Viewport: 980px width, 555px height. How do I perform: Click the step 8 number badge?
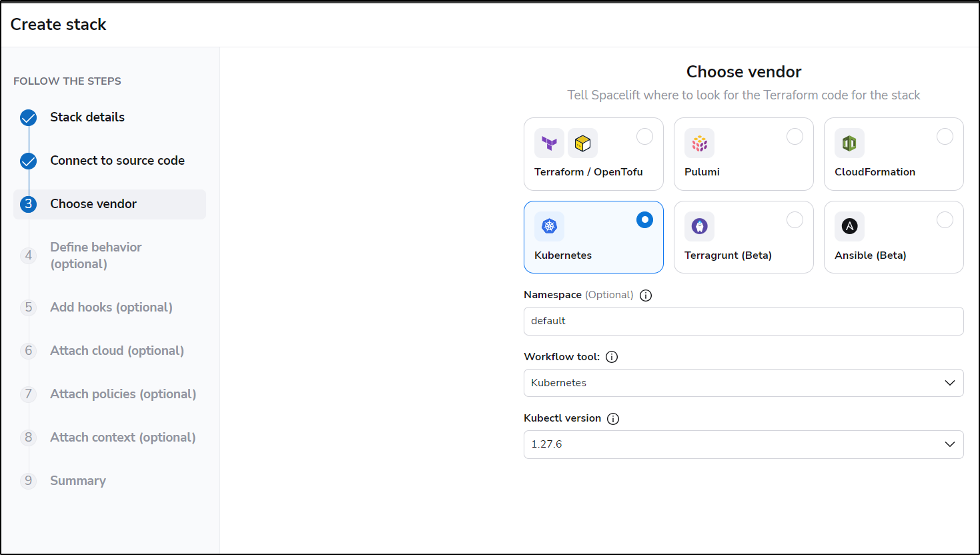click(x=28, y=438)
